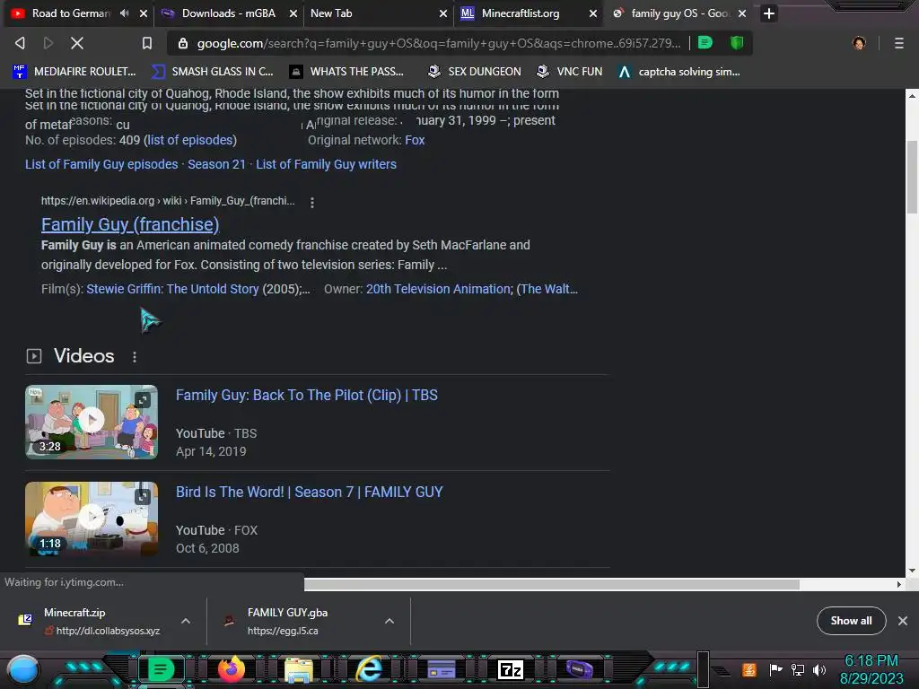The height and width of the screenshot is (689, 919).
Task: Open the Start orb menu
Action: [23, 670]
